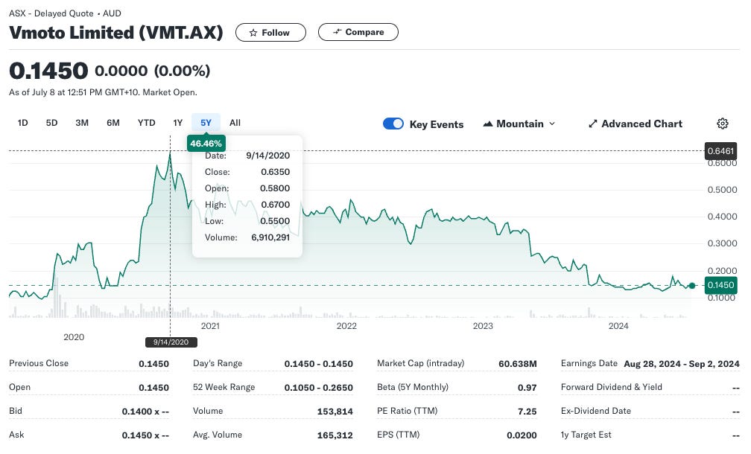Click the Forward Dividend & Yield label
This screenshot has width=751, height=454.
(611, 387)
